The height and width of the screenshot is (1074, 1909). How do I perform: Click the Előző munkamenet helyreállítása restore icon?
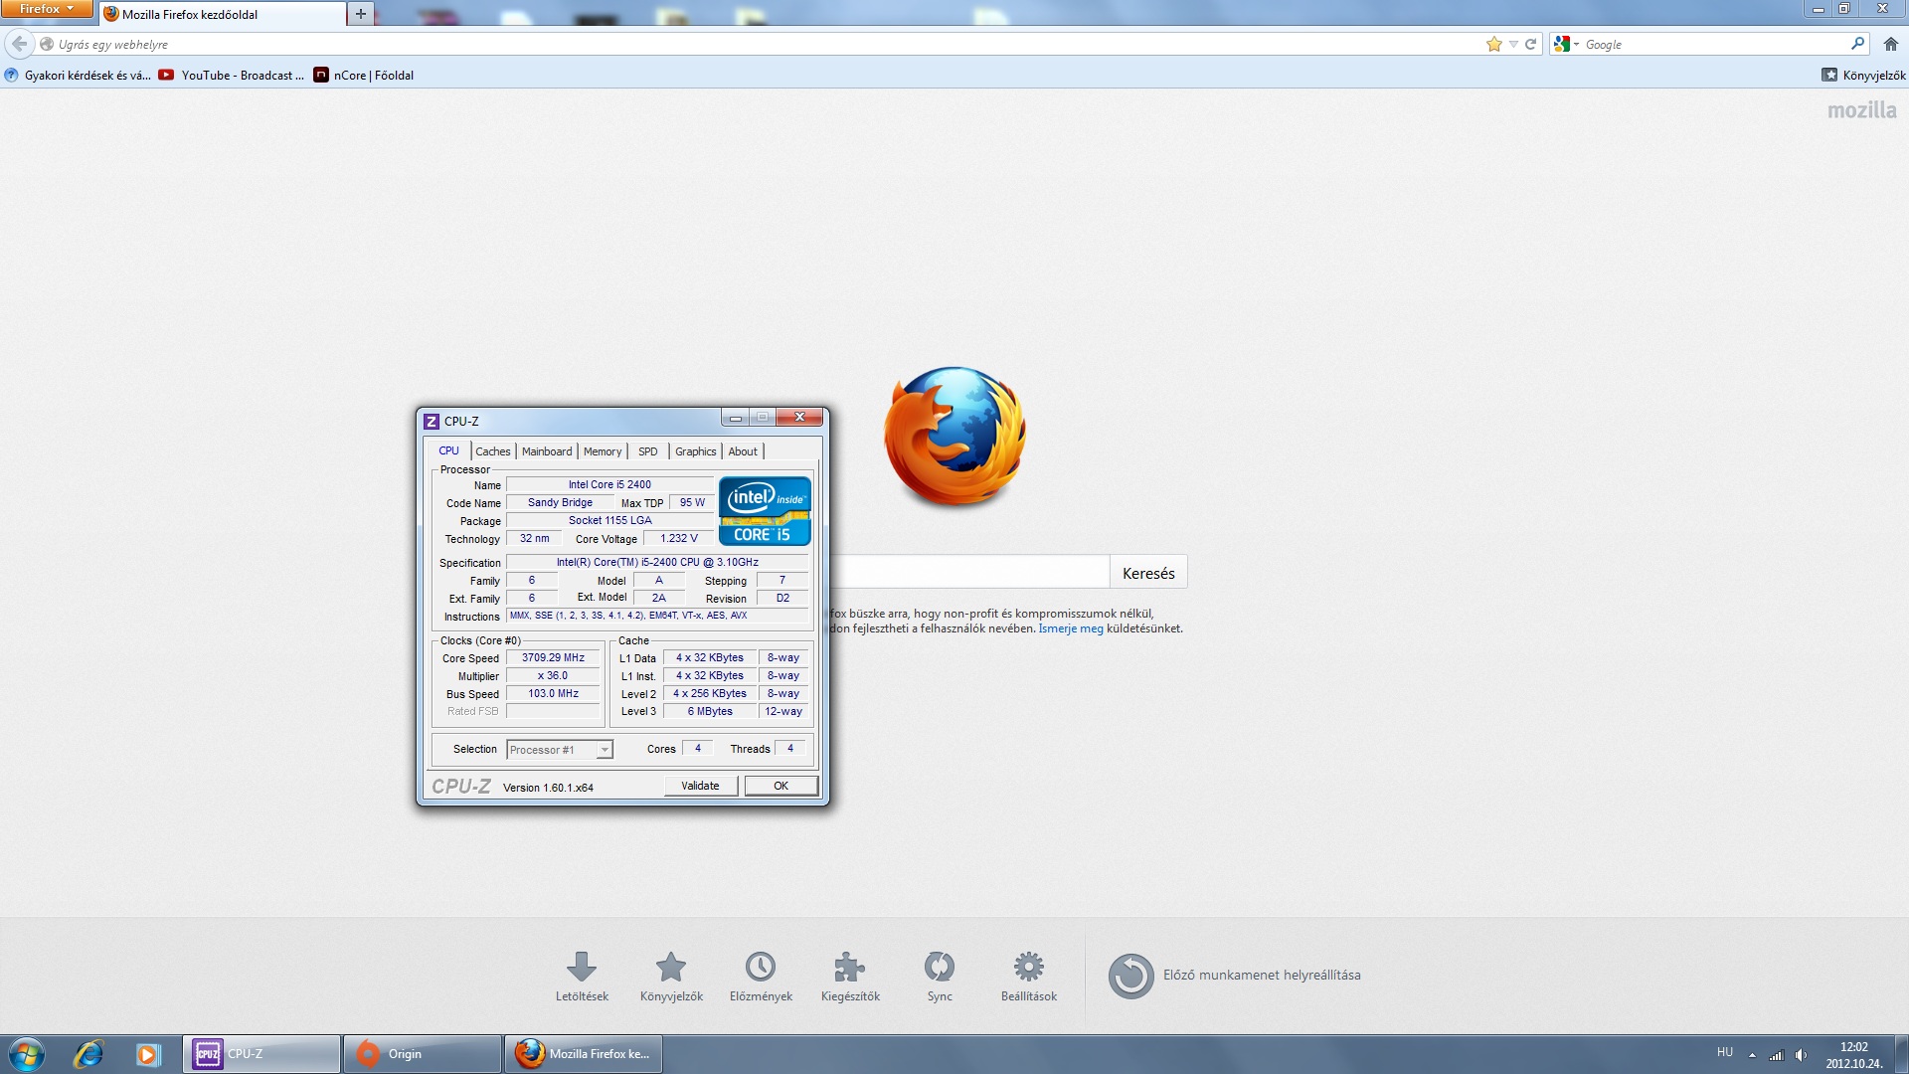1130,976
